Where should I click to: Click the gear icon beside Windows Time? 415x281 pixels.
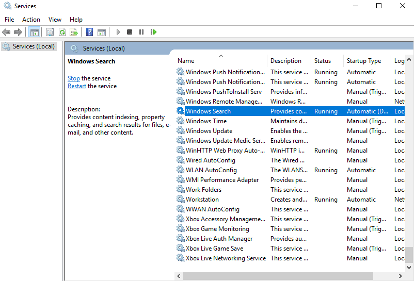[x=181, y=121]
